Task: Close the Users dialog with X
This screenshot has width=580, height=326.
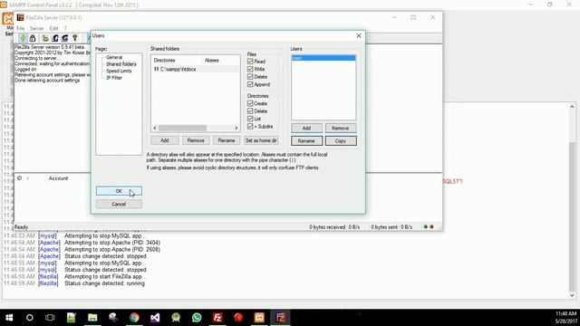Action: pyautogui.click(x=359, y=35)
